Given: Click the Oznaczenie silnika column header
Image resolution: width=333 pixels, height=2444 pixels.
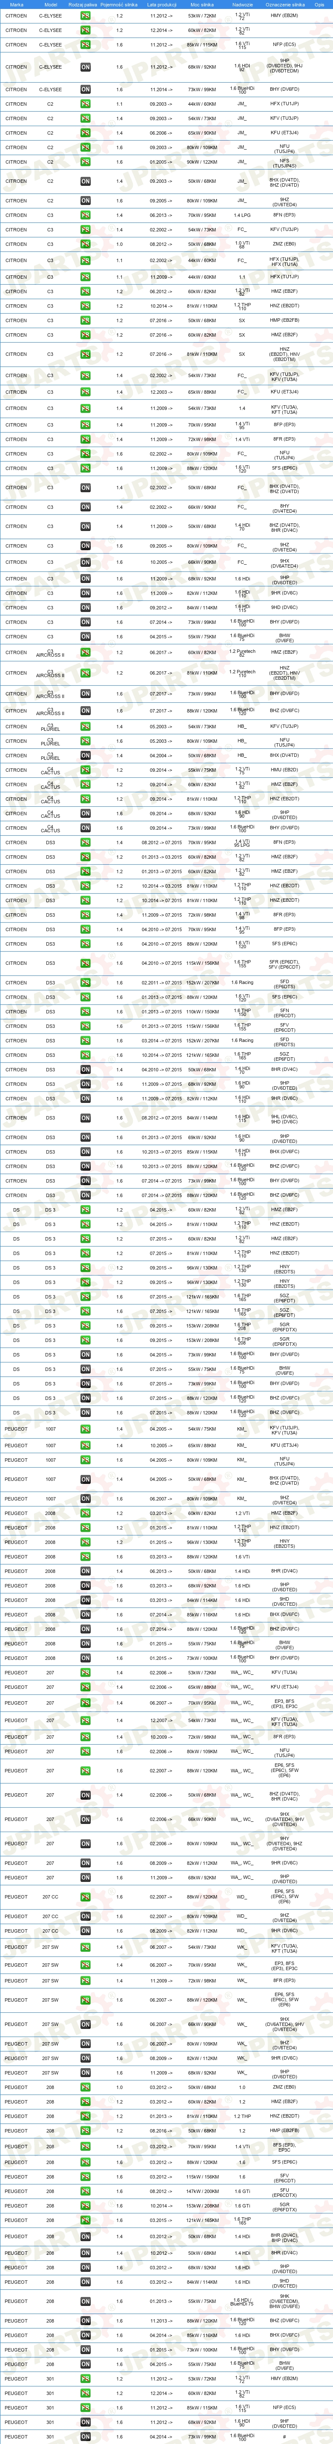Looking at the screenshot, I should [284, 4].
